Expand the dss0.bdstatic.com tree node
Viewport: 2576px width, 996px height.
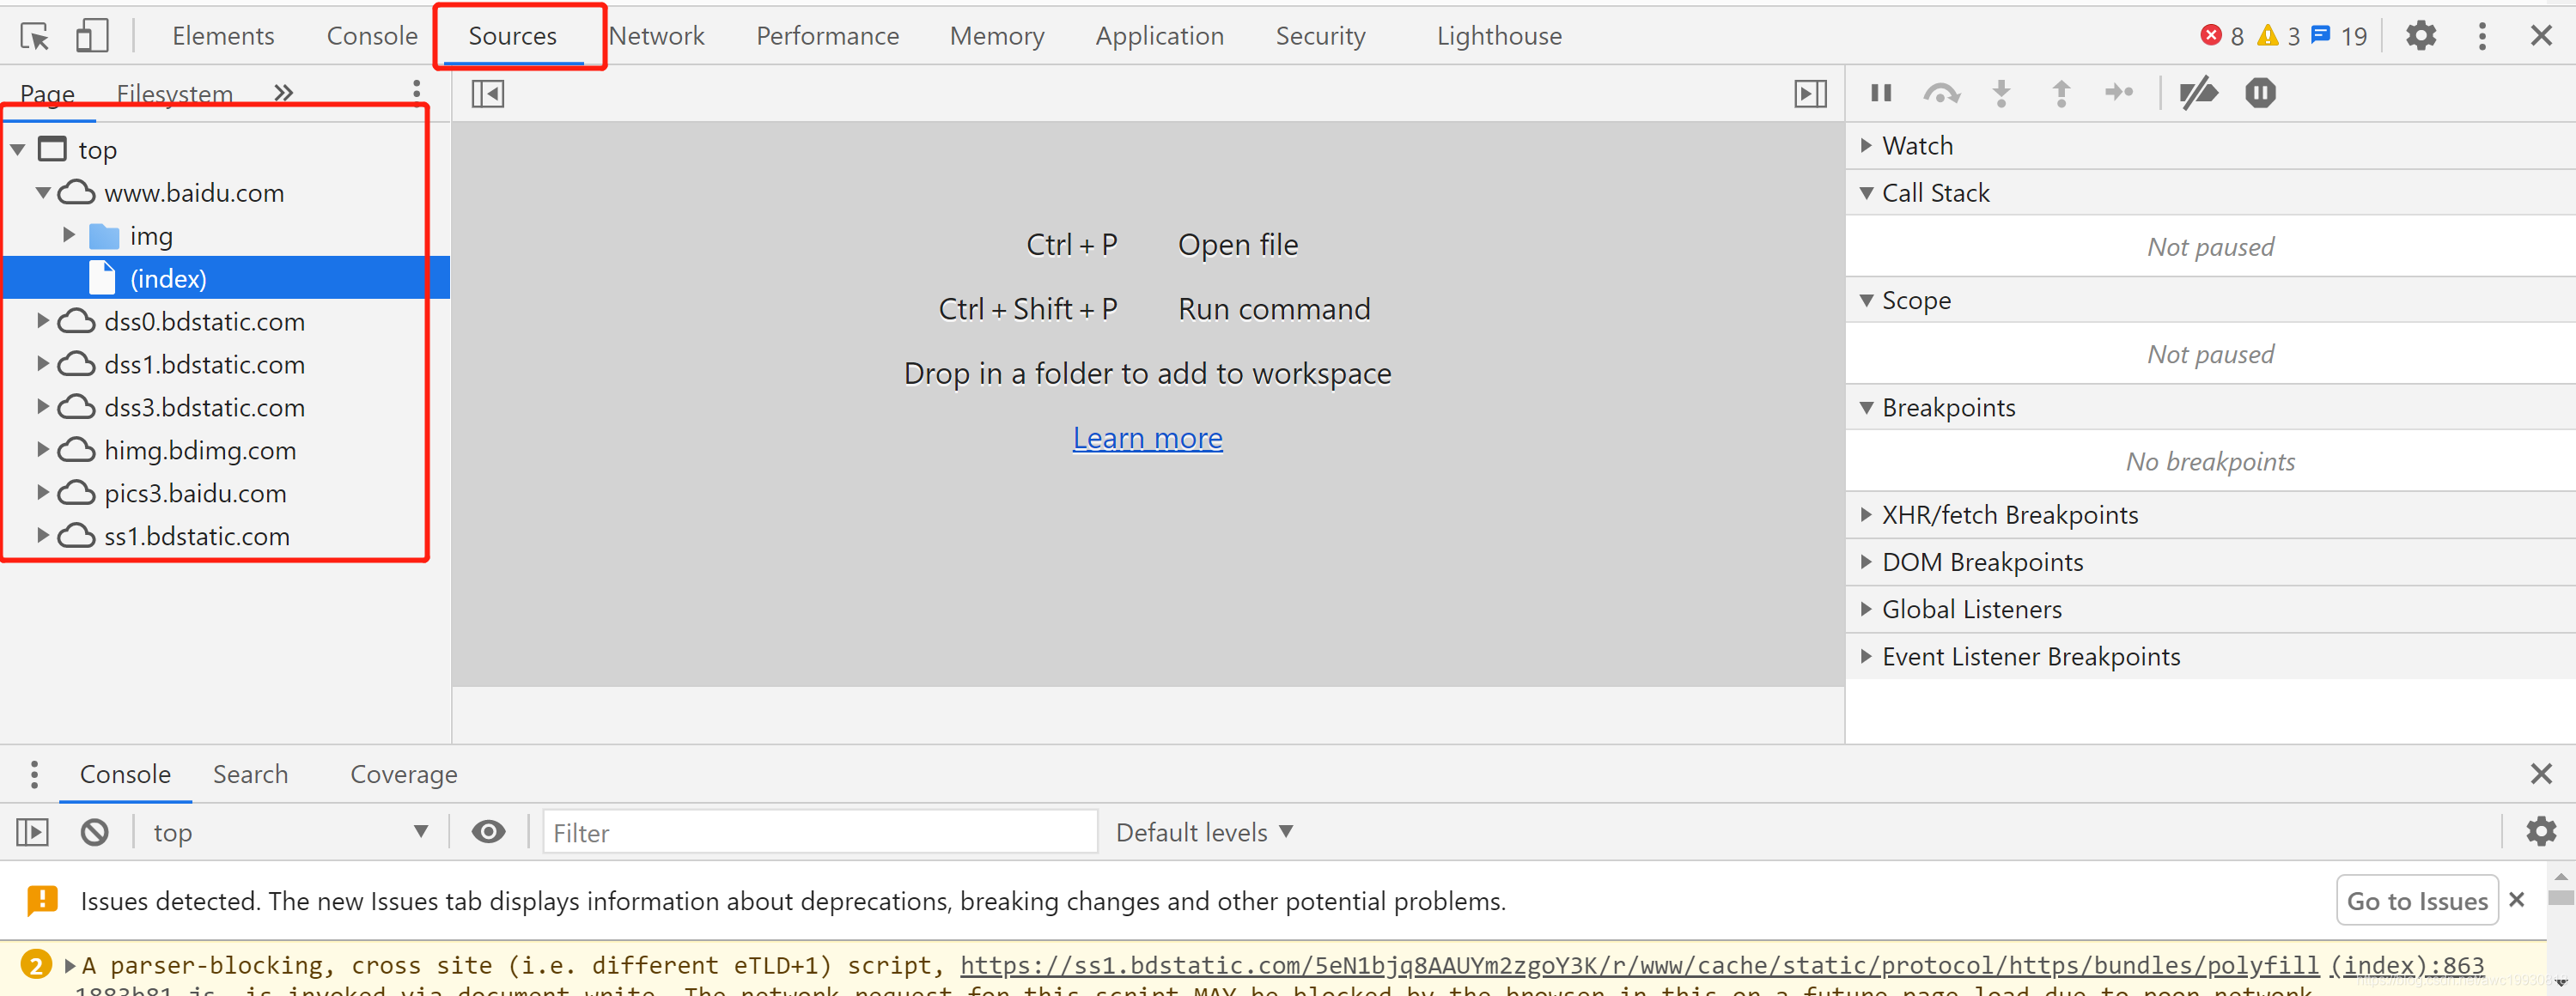click(x=43, y=321)
